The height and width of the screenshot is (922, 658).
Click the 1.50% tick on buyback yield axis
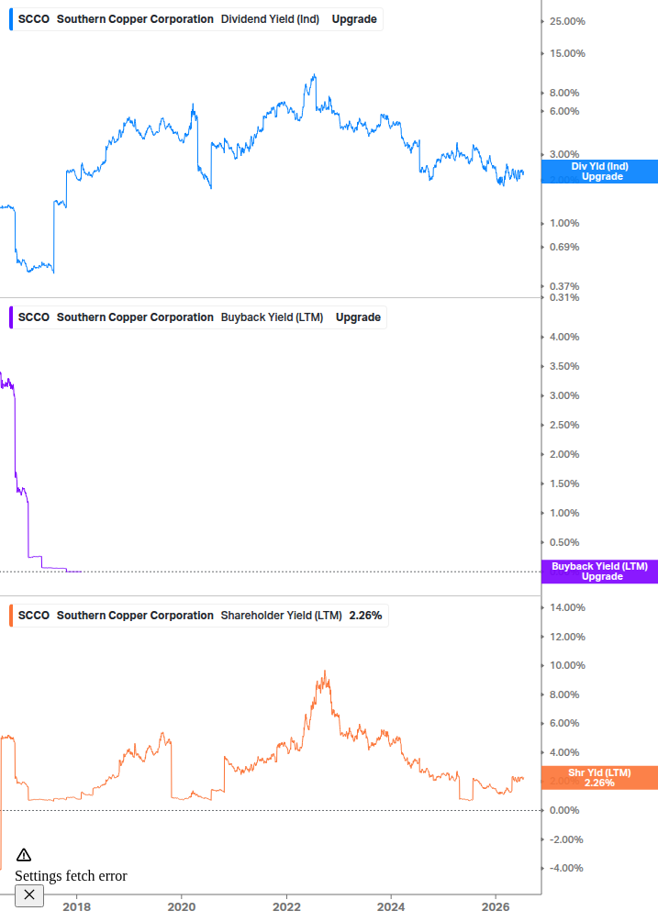tap(564, 483)
